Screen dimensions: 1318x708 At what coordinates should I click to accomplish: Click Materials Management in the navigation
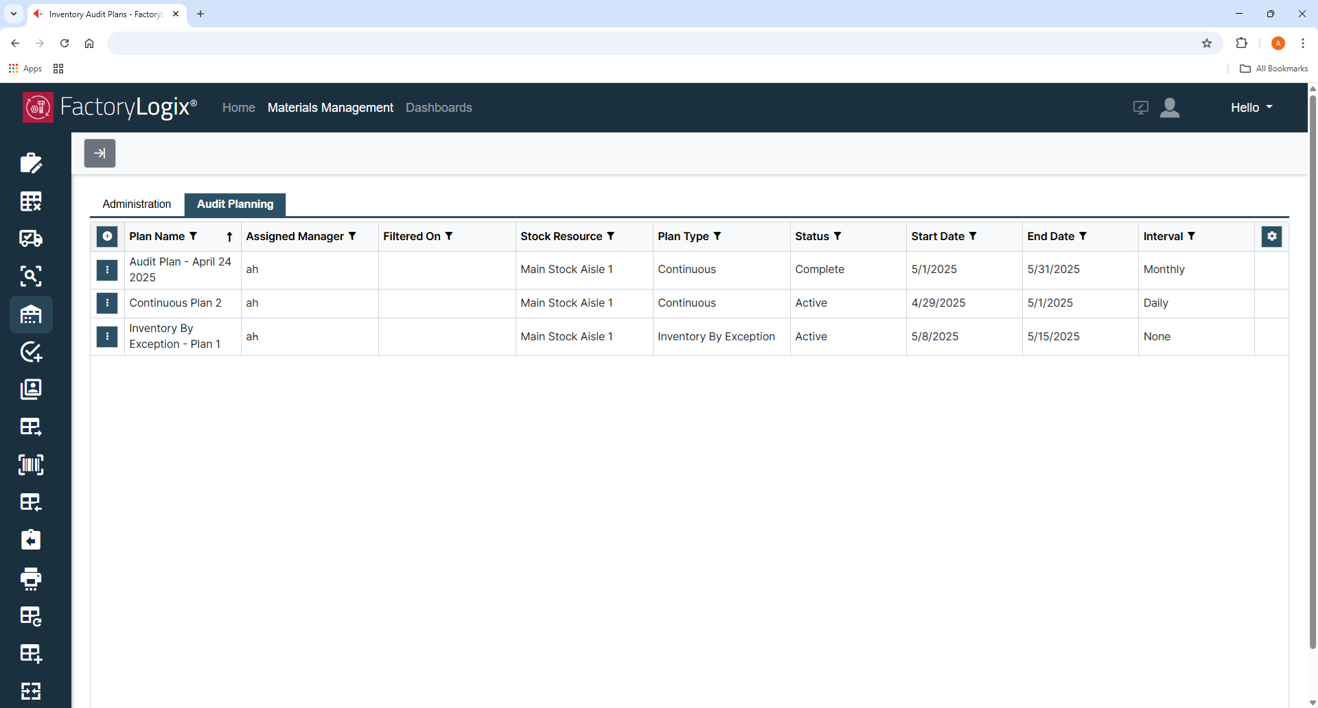tap(330, 108)
